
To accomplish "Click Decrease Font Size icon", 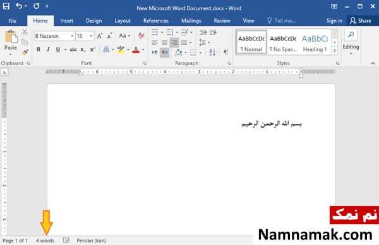I will (110, 36).
